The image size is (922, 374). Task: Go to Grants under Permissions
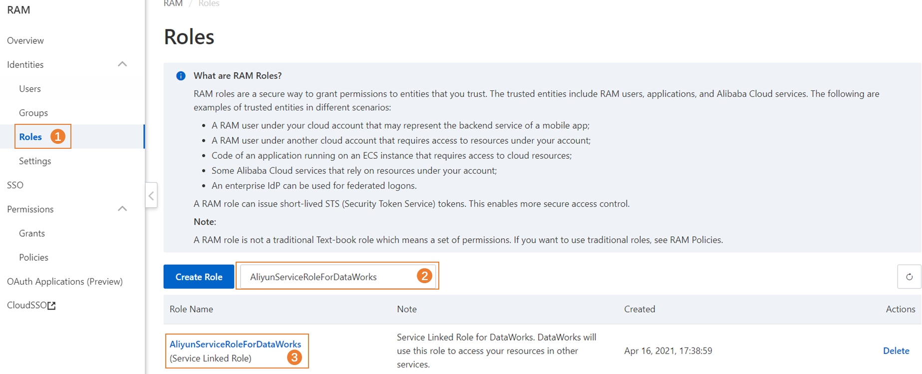click(x=32, y=233)
